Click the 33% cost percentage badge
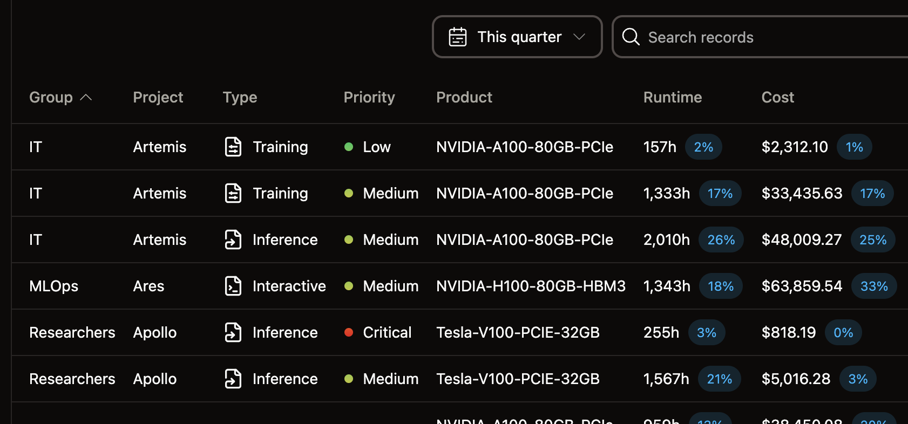 pos(873,286)
